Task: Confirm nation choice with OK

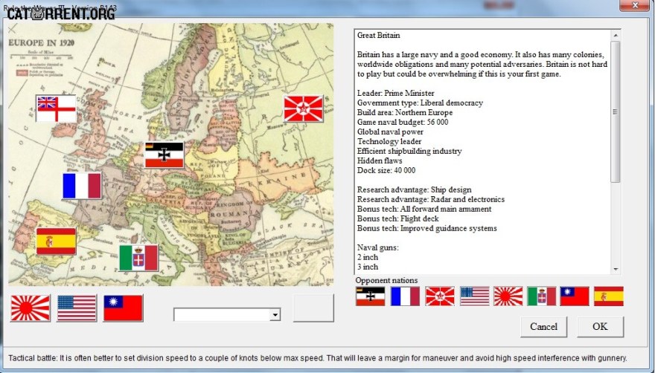Action: [x=600, y=327]
